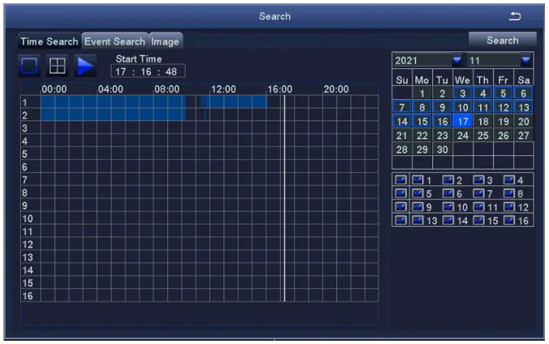
Task: Toggle channel 1 checkbox
Action: point(418,180)
